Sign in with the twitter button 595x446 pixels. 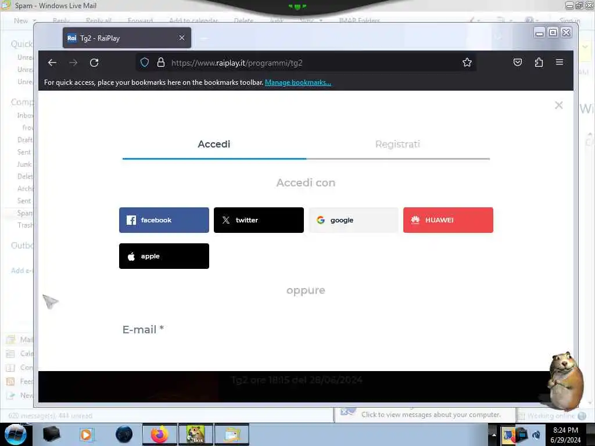pos(259,220)
